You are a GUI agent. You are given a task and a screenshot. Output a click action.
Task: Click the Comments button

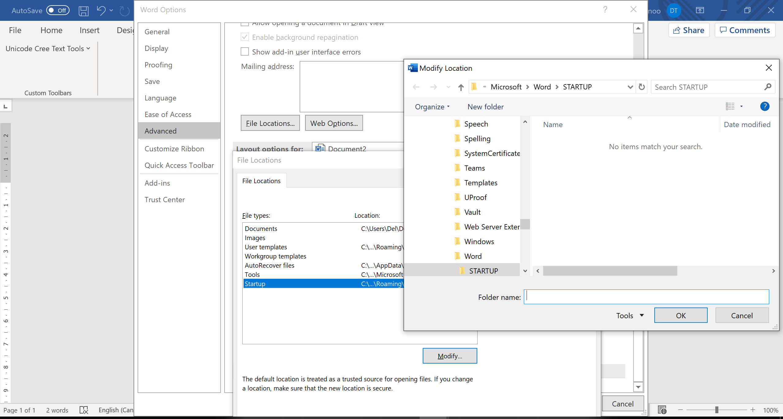tap(745, 30)
